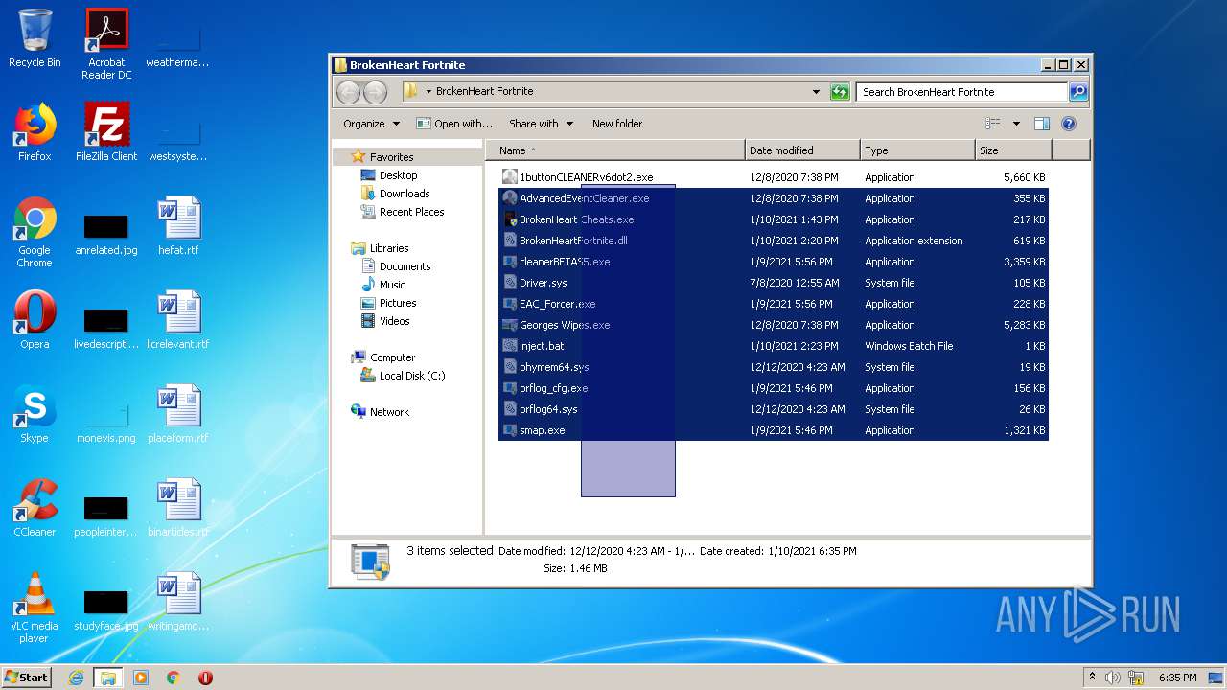Launch CCleaner desktop shortcut

click(x=35, y=507)
